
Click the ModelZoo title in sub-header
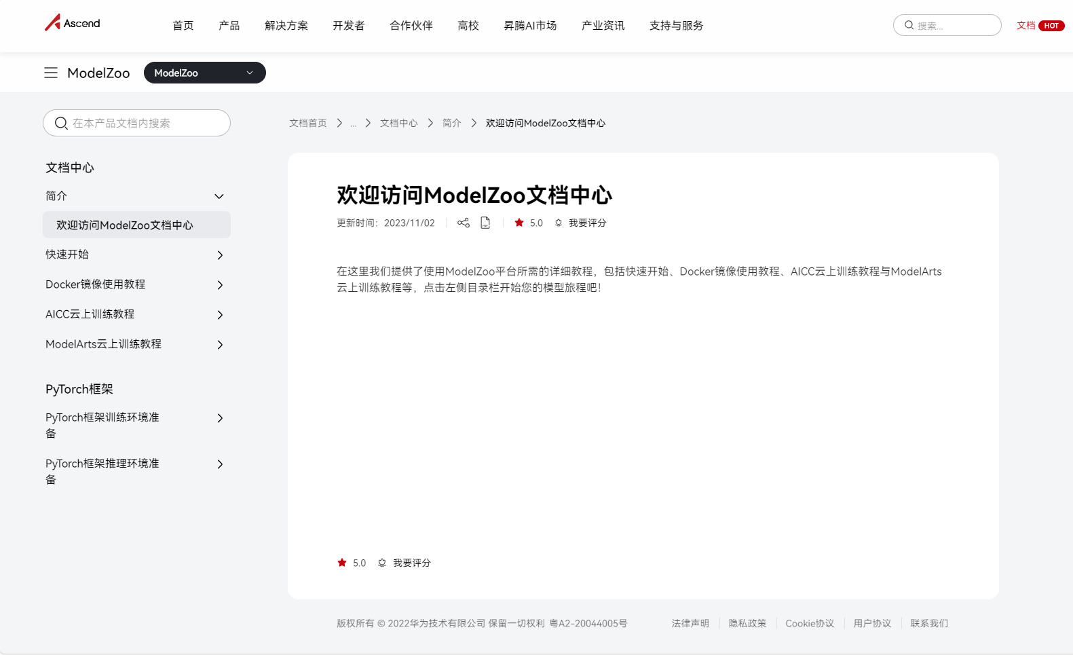[x=98, y=73]
